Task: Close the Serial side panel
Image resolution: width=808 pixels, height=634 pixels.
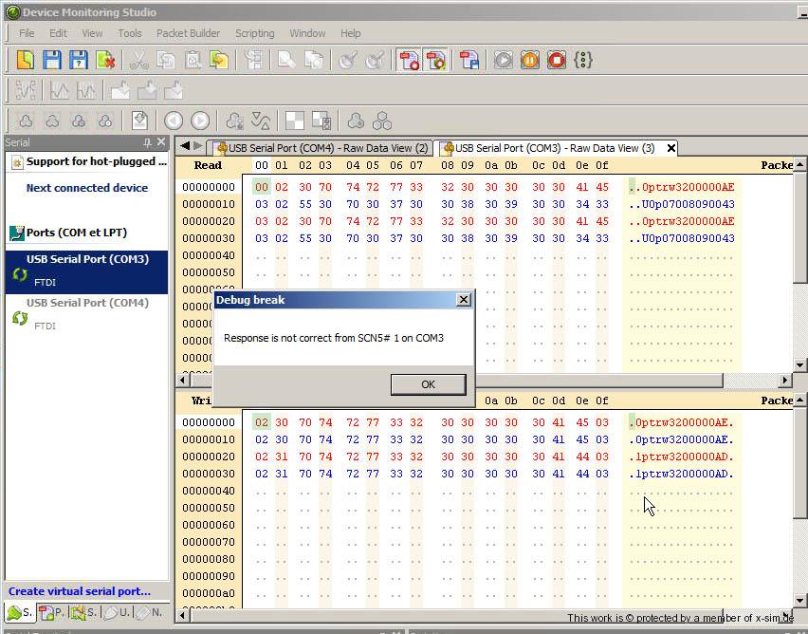Action: point(161,142)
